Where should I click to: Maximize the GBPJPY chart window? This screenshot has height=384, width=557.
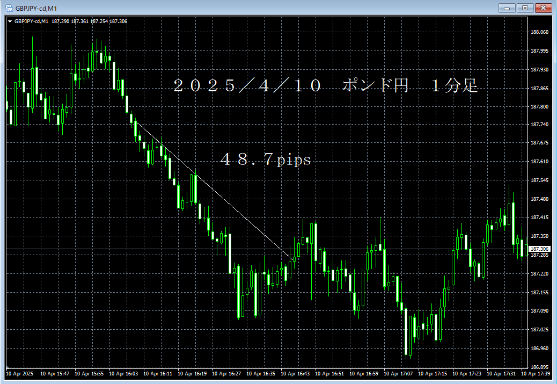(525, 8)
